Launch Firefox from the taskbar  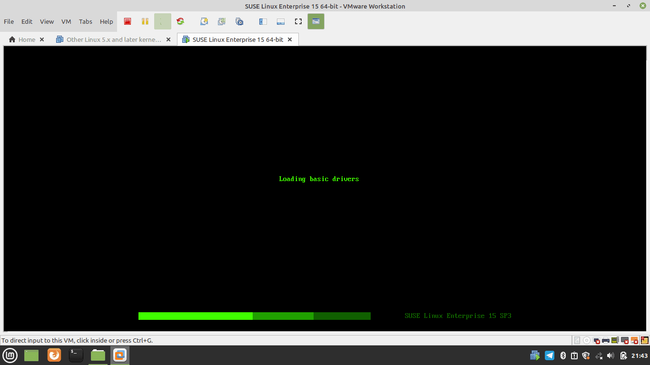(x=54, y=355)
